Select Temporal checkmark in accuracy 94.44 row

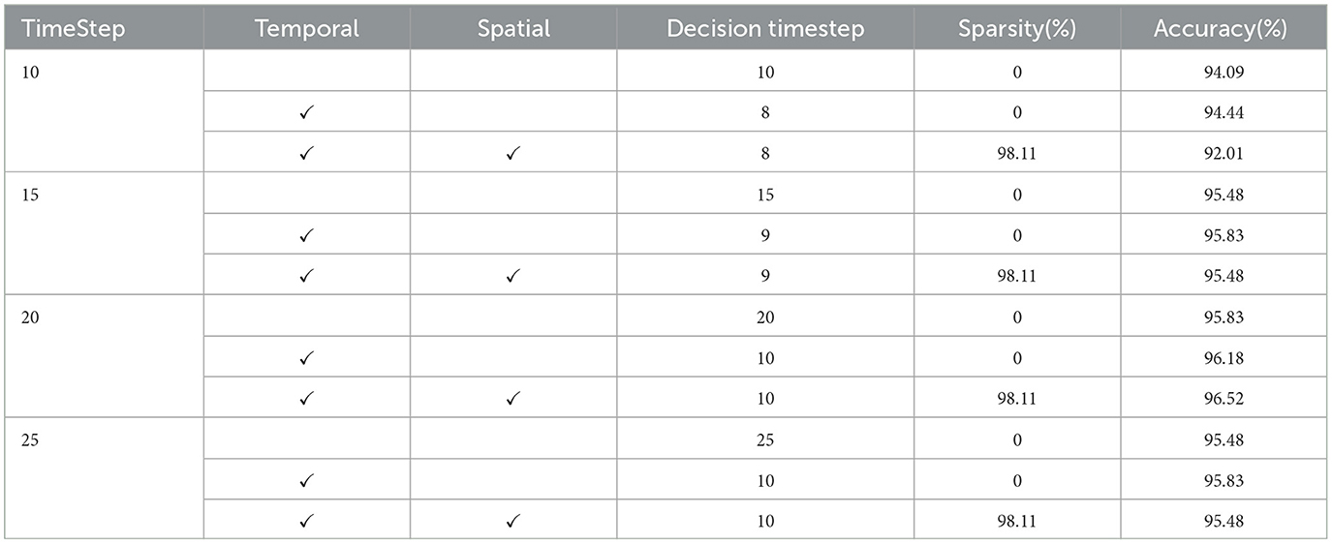(307, 112)
